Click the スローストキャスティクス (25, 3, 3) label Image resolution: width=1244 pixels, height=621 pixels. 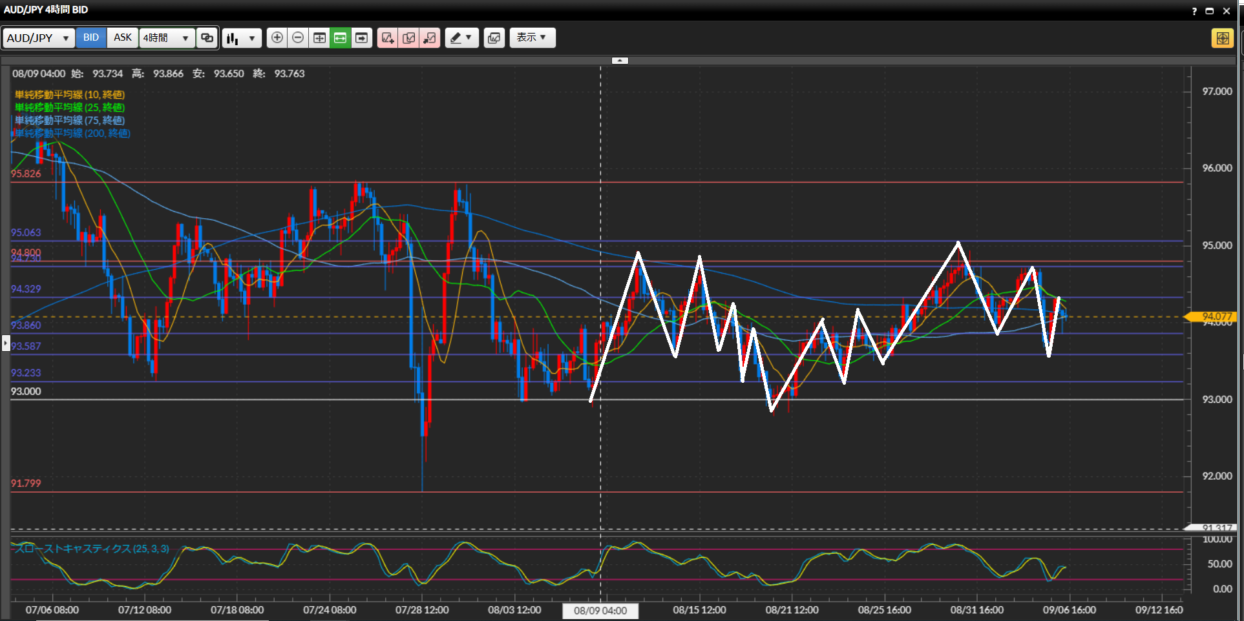(x=92, y=549)
